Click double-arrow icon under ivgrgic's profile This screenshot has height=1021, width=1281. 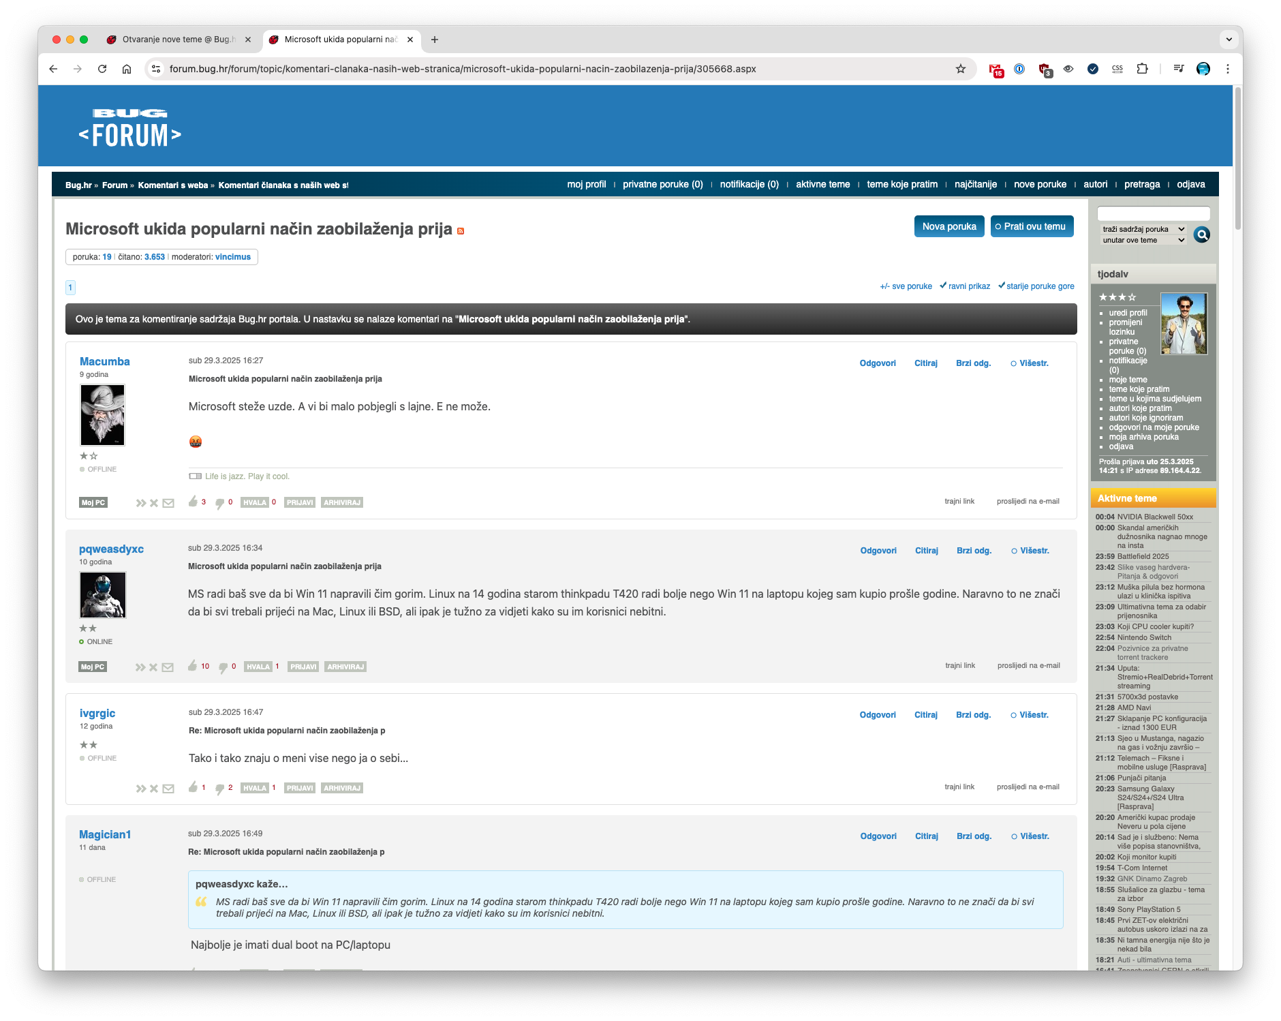coord(140,789)
